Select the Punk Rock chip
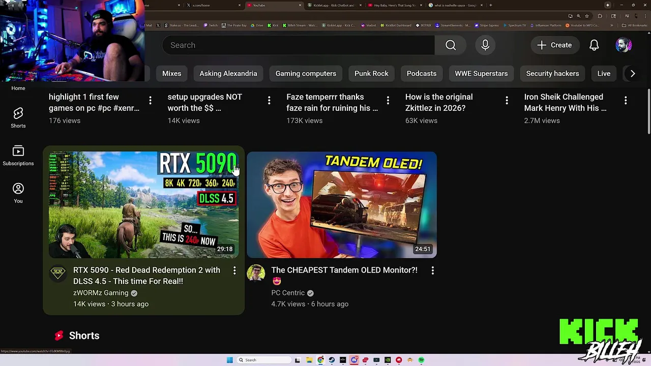651x366 pixels. 371,73
